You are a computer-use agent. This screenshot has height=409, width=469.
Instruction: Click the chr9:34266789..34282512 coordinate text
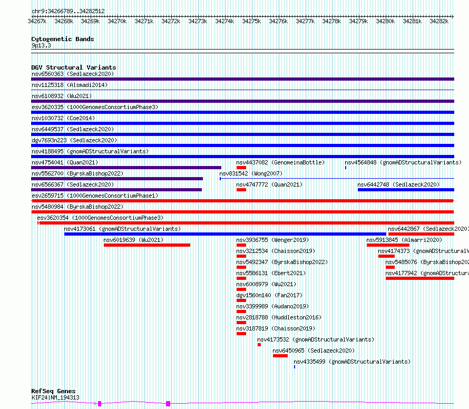coord(68,11)
